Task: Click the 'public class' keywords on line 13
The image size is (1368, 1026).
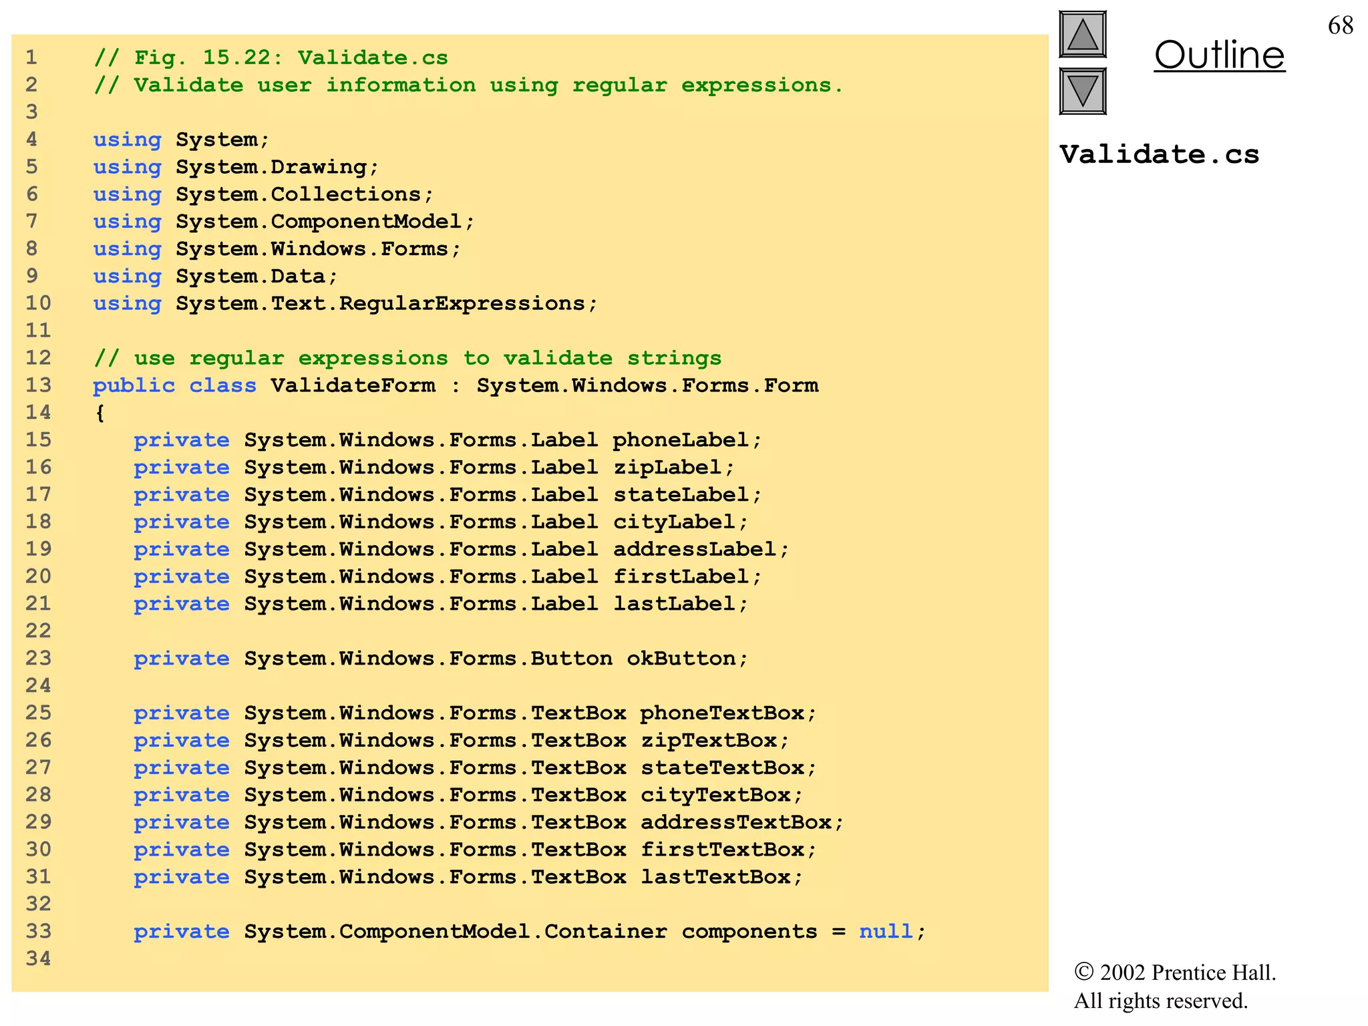Action: 174,385
